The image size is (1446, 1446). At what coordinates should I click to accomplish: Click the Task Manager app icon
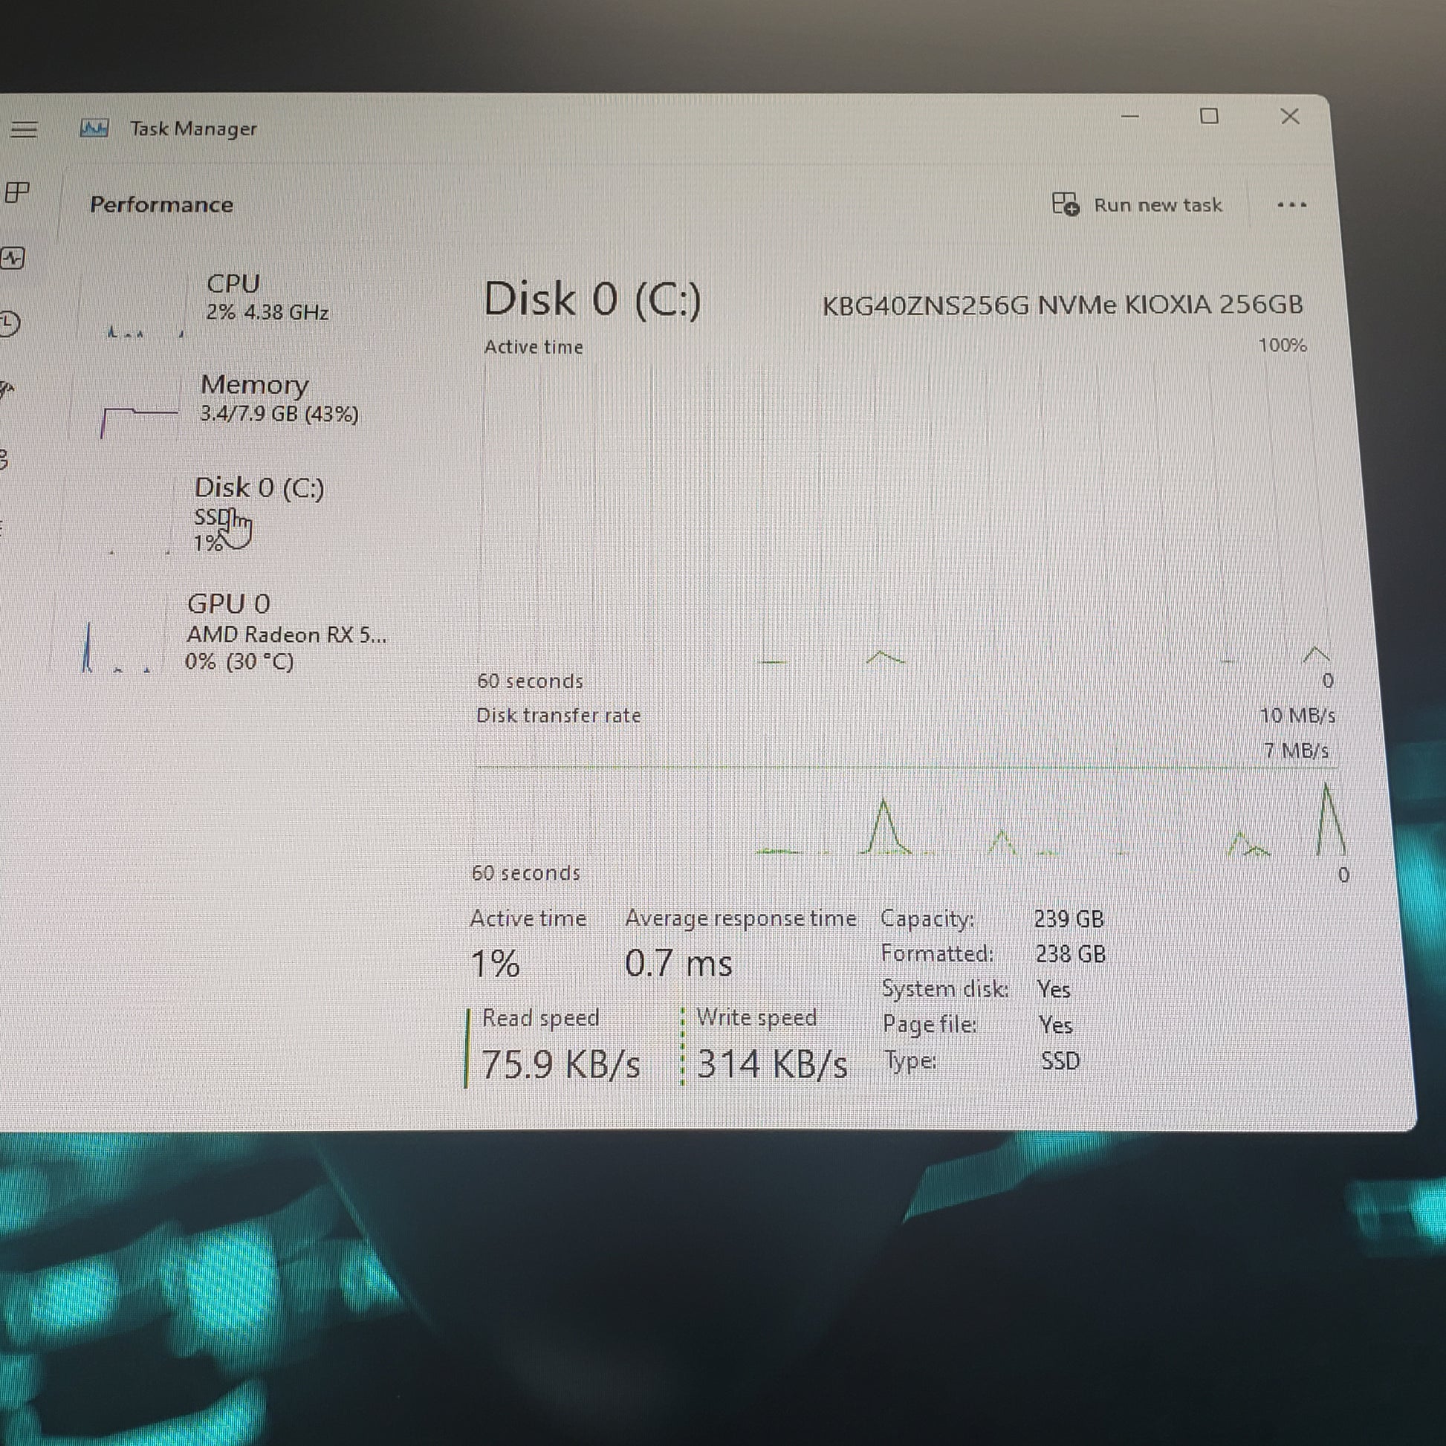pos(94,128)
